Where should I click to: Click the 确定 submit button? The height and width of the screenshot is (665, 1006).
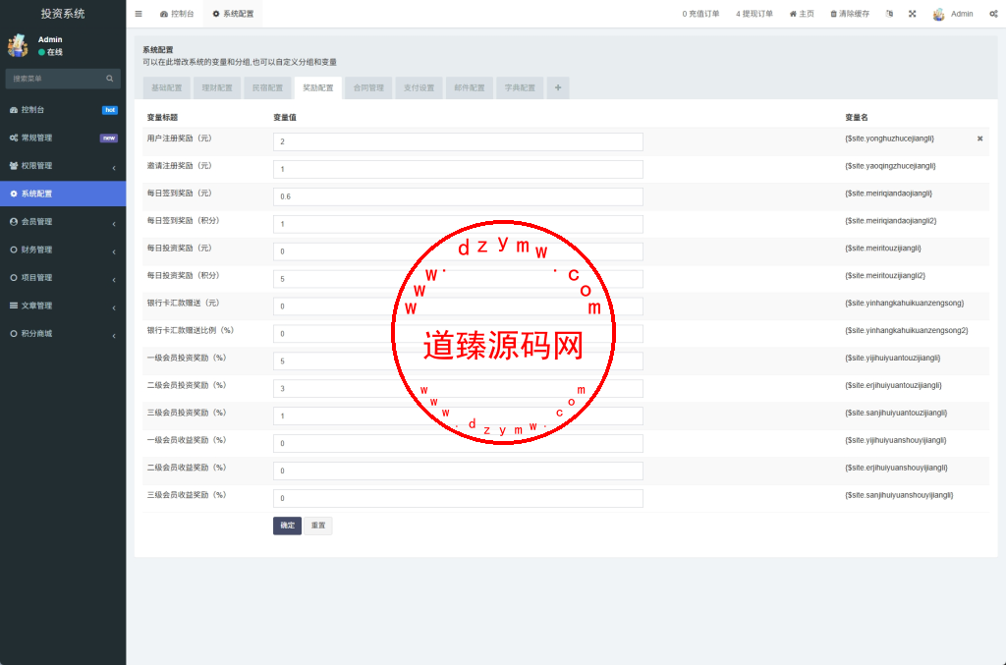tap(288, 526)
